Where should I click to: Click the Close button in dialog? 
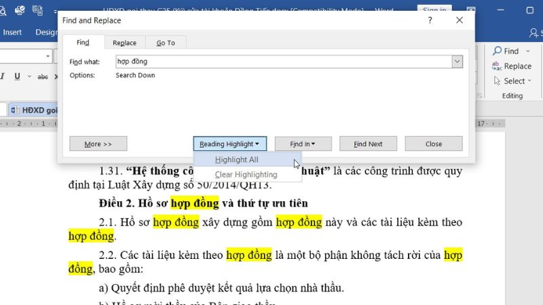point(434,144)
